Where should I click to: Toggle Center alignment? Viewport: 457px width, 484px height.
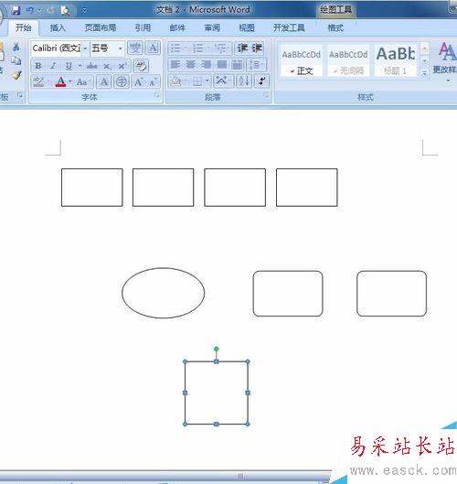click(x=191, y=65)
